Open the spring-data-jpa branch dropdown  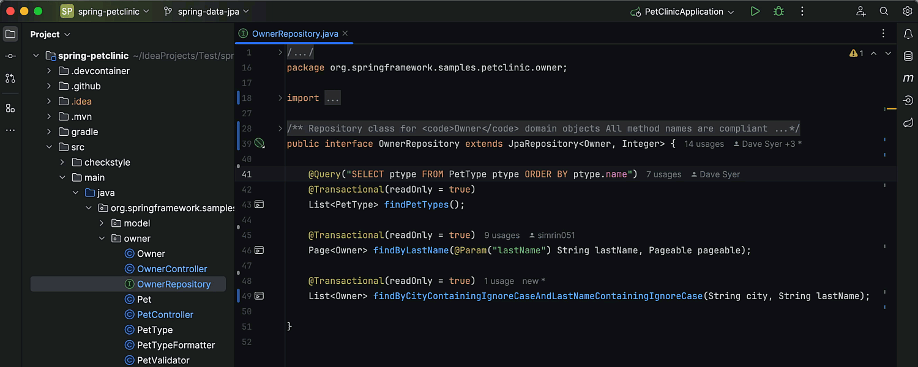[206, 12]
